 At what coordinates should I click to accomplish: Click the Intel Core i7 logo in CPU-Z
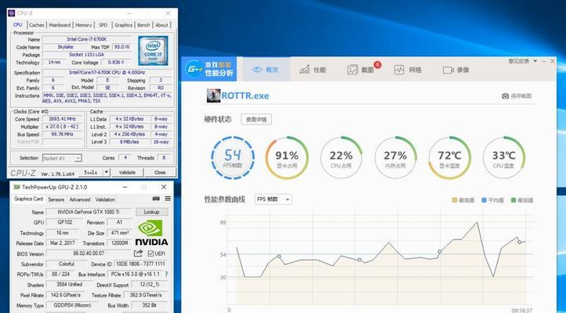pyautogui.click(x=153, y=50)
